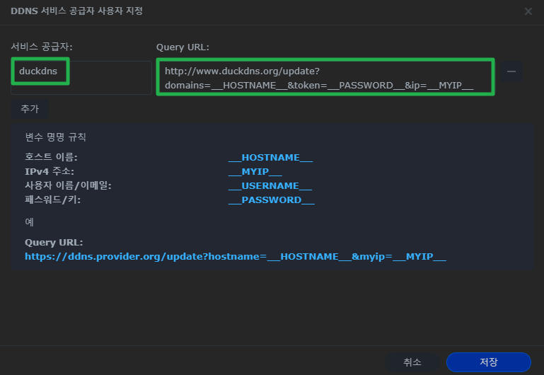The image size is (544, 375).
Task: Close the DDNS customization dialog with X
Action: pyautogui.click(x=528, y=11)
